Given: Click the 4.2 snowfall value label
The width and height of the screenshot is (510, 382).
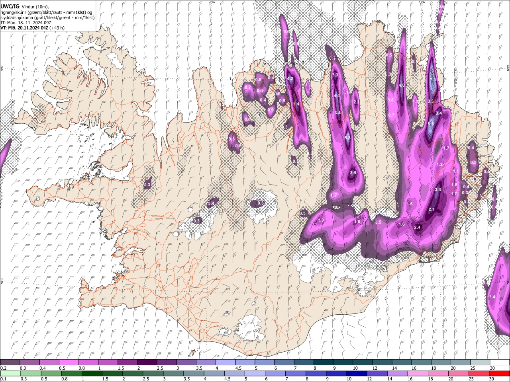Looking at the screenshot, I should click(290, 78).
